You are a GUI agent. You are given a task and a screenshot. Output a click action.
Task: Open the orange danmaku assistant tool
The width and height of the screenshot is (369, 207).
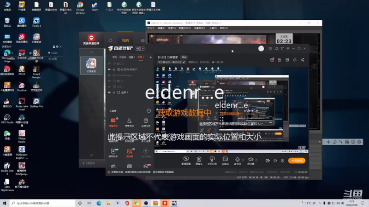(113, 122)
